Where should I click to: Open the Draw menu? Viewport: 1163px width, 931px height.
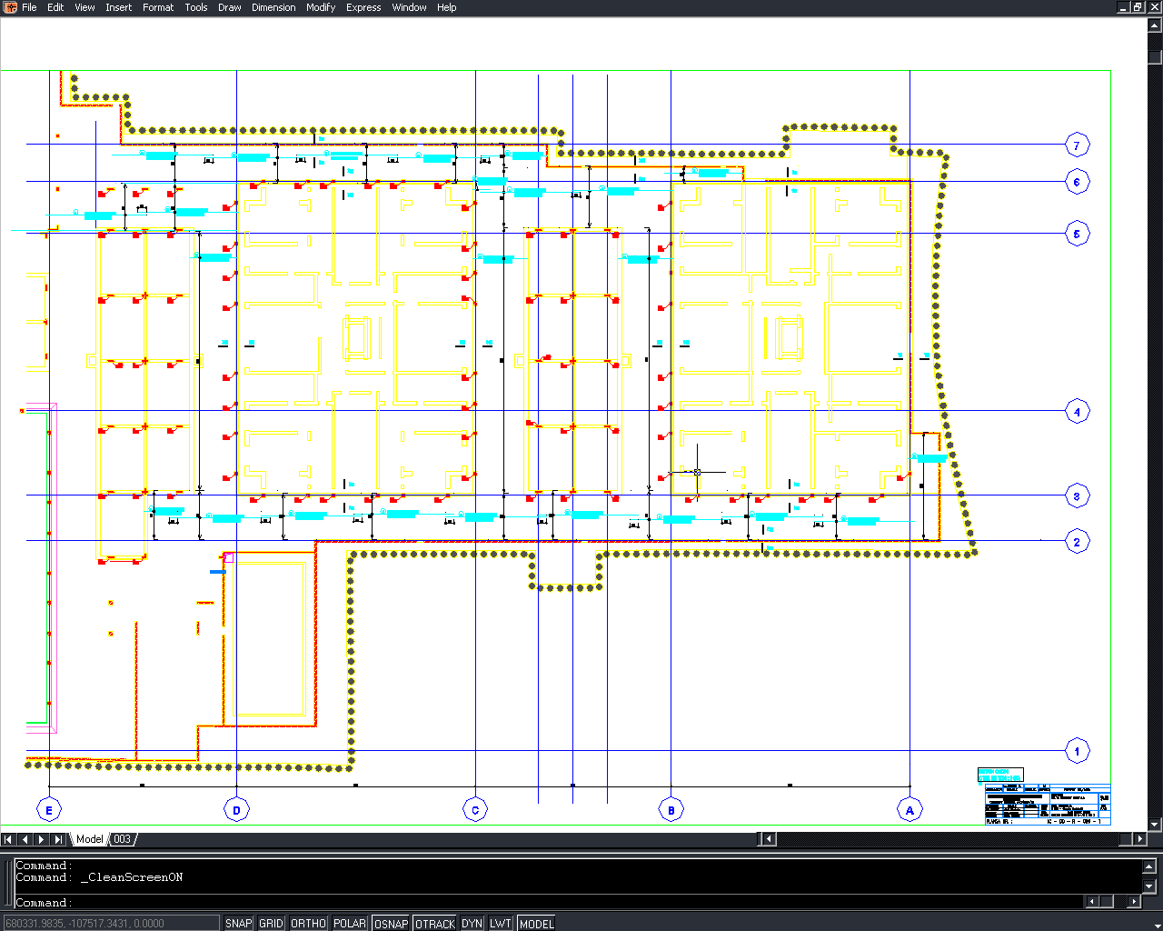point(230,7)
